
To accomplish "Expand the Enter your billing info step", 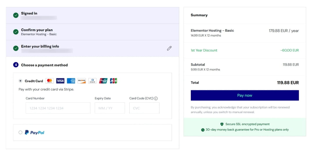I will pyautogui.click(x=40, y=46).
